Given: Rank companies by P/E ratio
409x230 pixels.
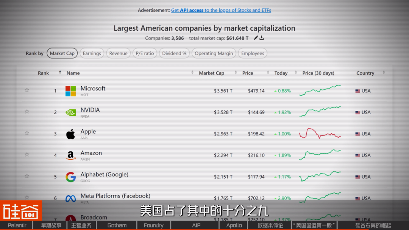Looking at the screenshot, I should [x=145, y=53].
